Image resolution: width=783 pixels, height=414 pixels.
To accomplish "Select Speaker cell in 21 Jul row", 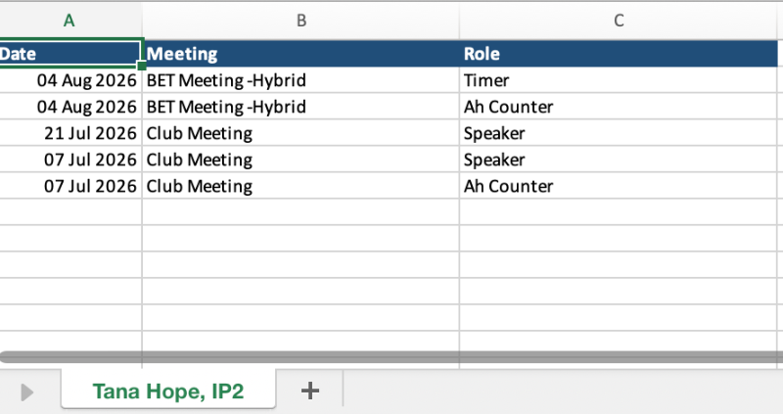I will pyautogui.click(x=619, y=133).
